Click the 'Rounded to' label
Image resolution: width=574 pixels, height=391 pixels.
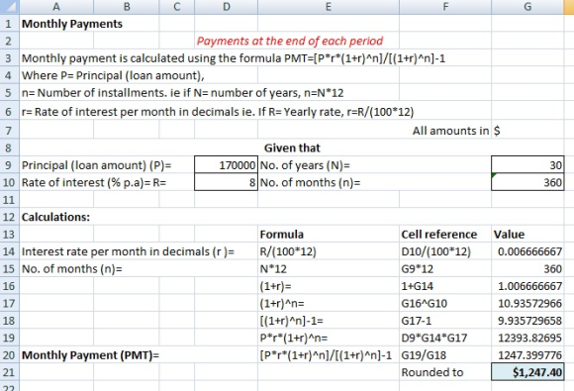click(432, 372)
